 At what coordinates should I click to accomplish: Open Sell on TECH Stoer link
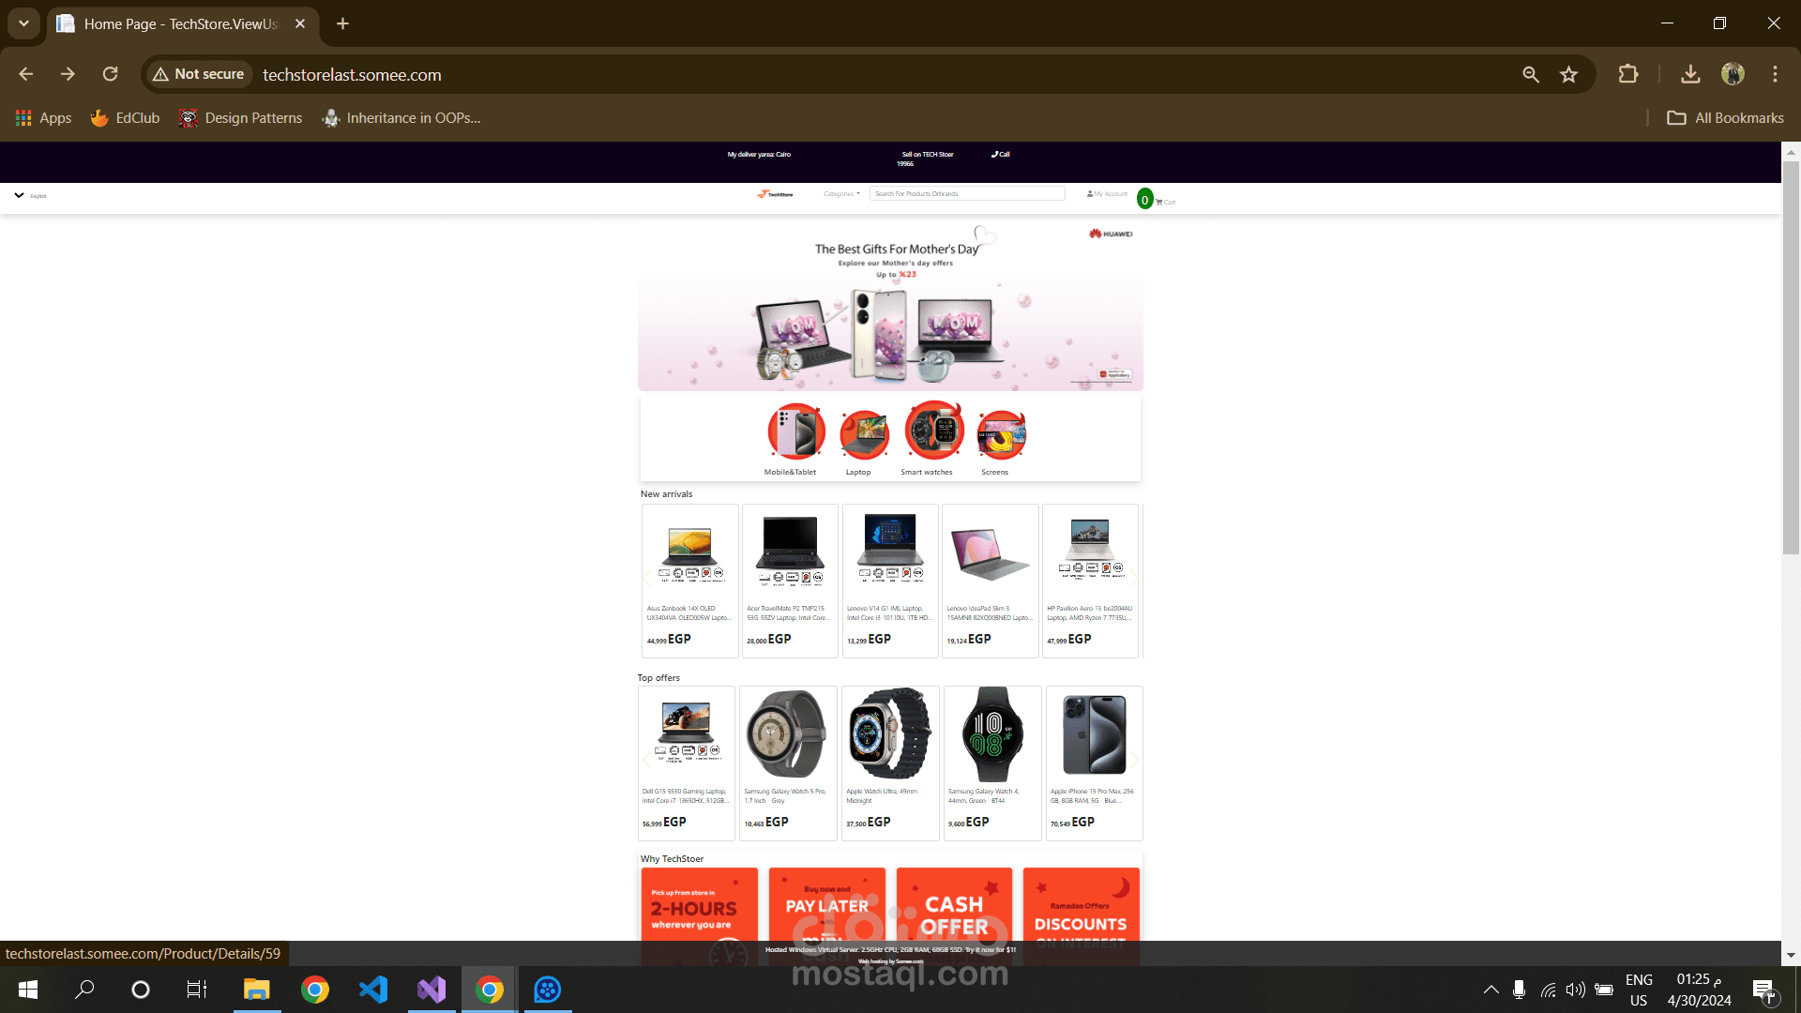[x=927, y=154]
